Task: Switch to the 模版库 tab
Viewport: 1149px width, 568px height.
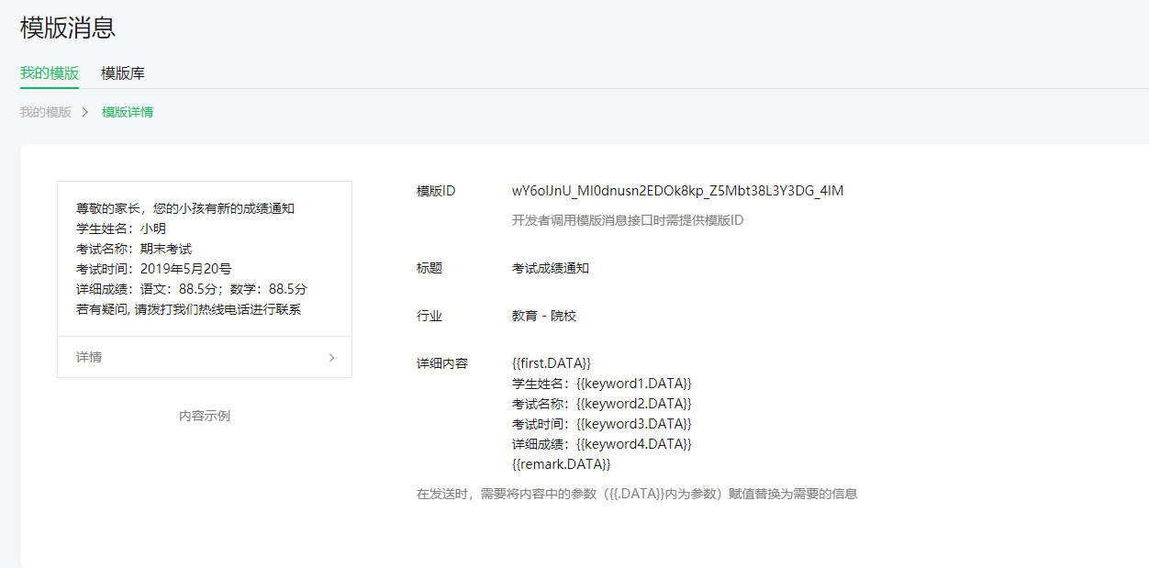Action: coord(123,73)
